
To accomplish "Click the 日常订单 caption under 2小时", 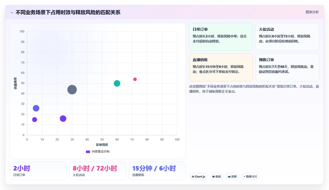I will 19,175.
